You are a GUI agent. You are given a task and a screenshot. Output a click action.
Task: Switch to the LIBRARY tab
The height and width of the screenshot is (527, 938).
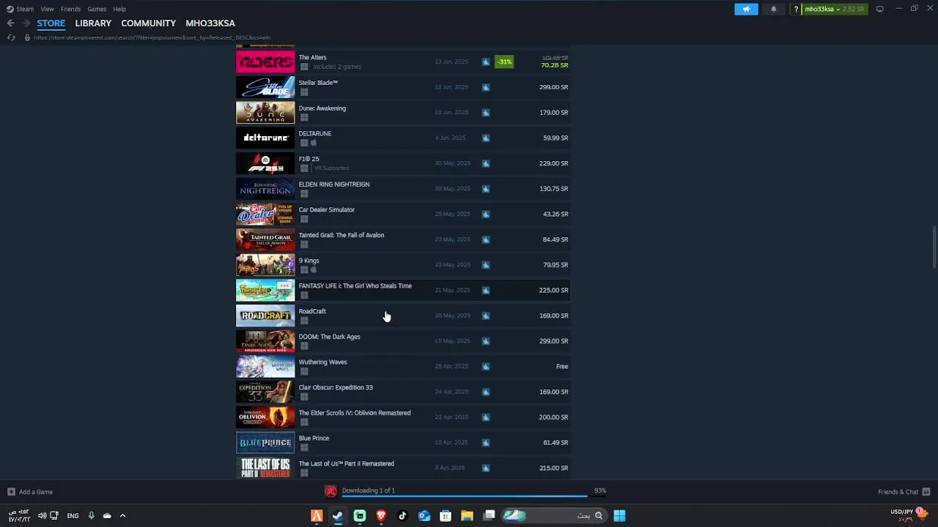(93, 23)
